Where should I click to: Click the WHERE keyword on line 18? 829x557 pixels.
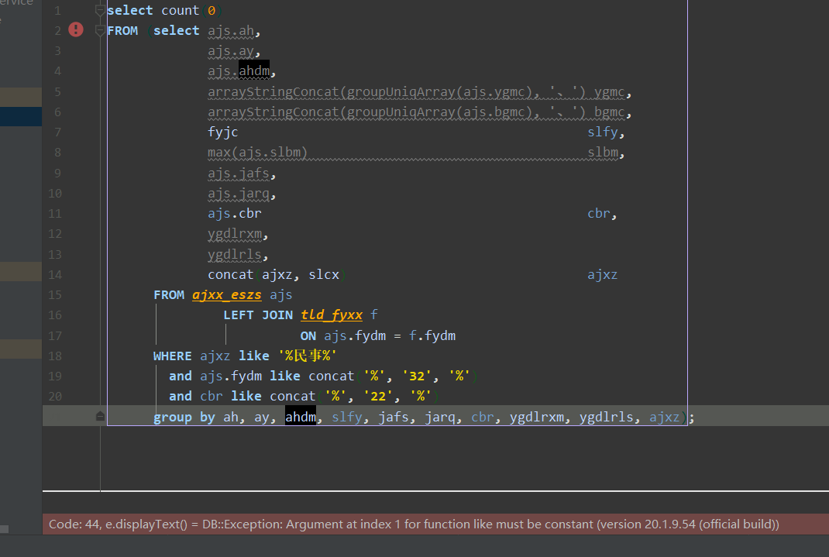pos(172,356)
